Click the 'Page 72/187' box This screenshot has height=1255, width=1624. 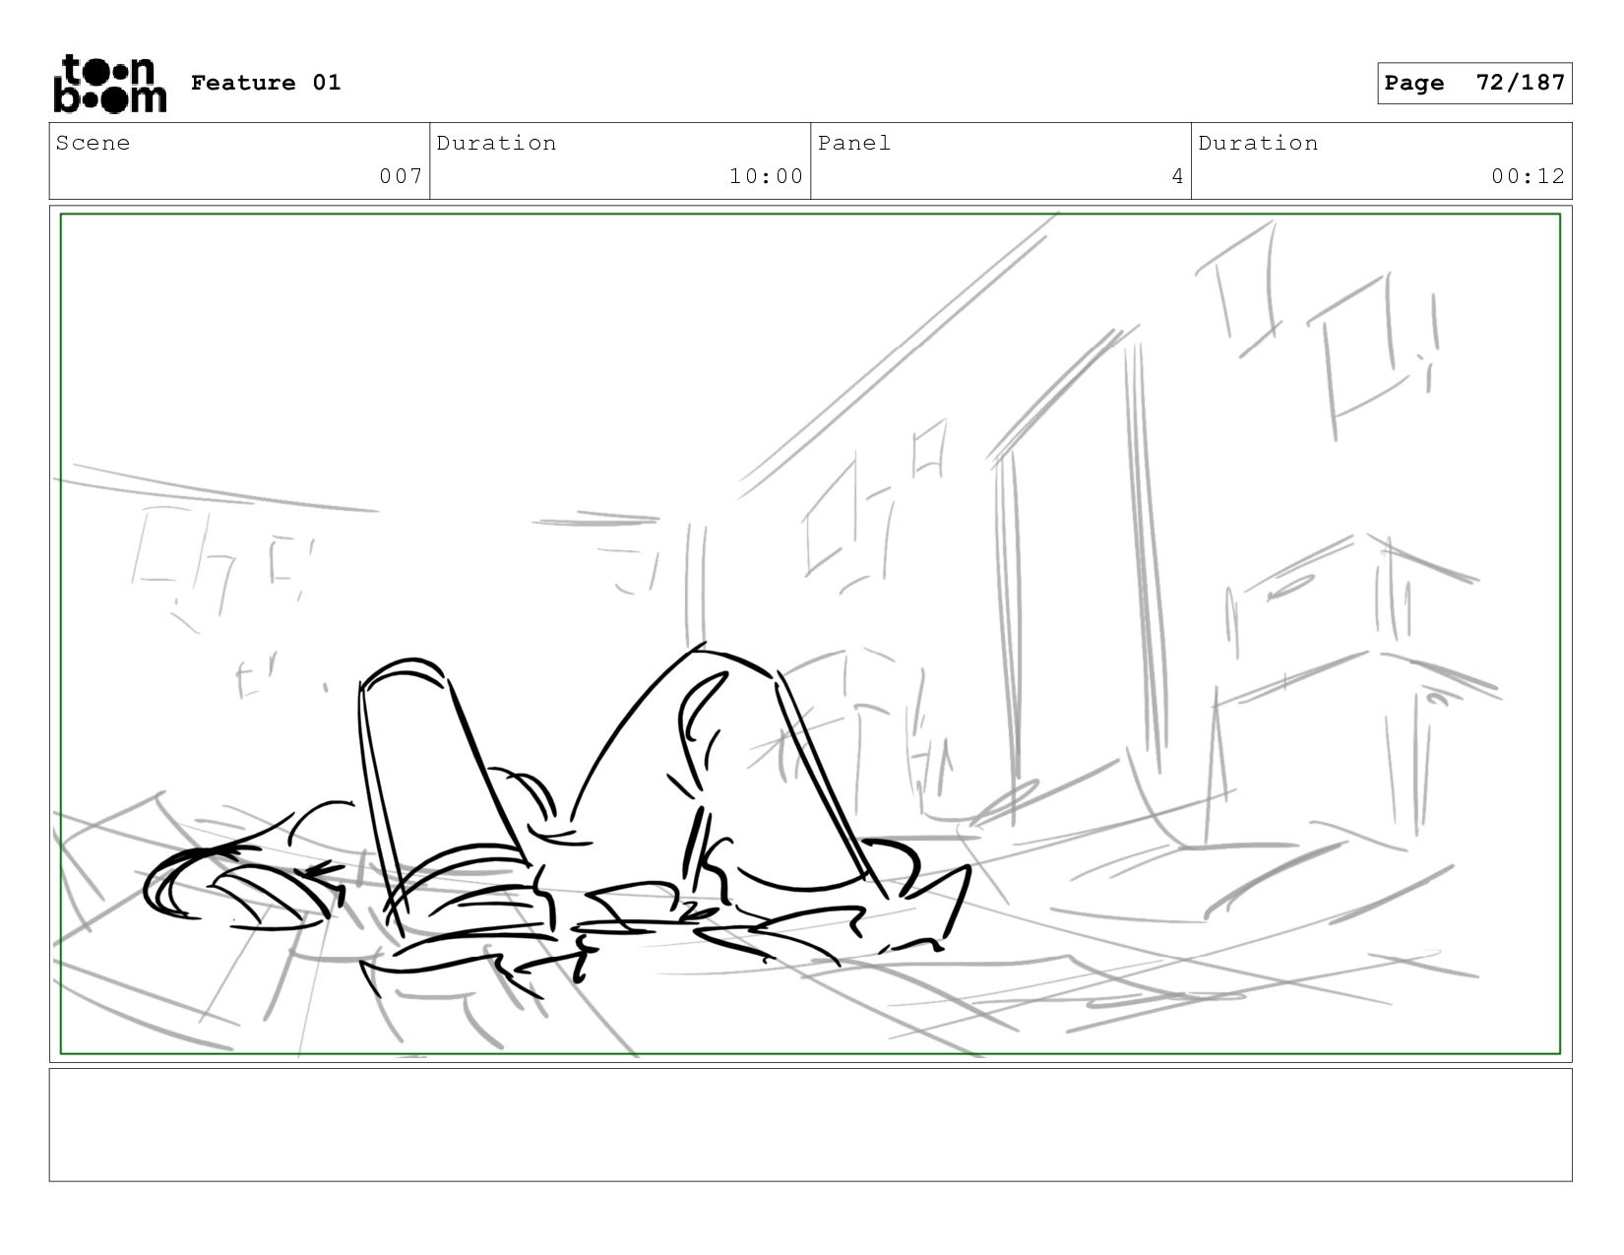pos(1474,83)
